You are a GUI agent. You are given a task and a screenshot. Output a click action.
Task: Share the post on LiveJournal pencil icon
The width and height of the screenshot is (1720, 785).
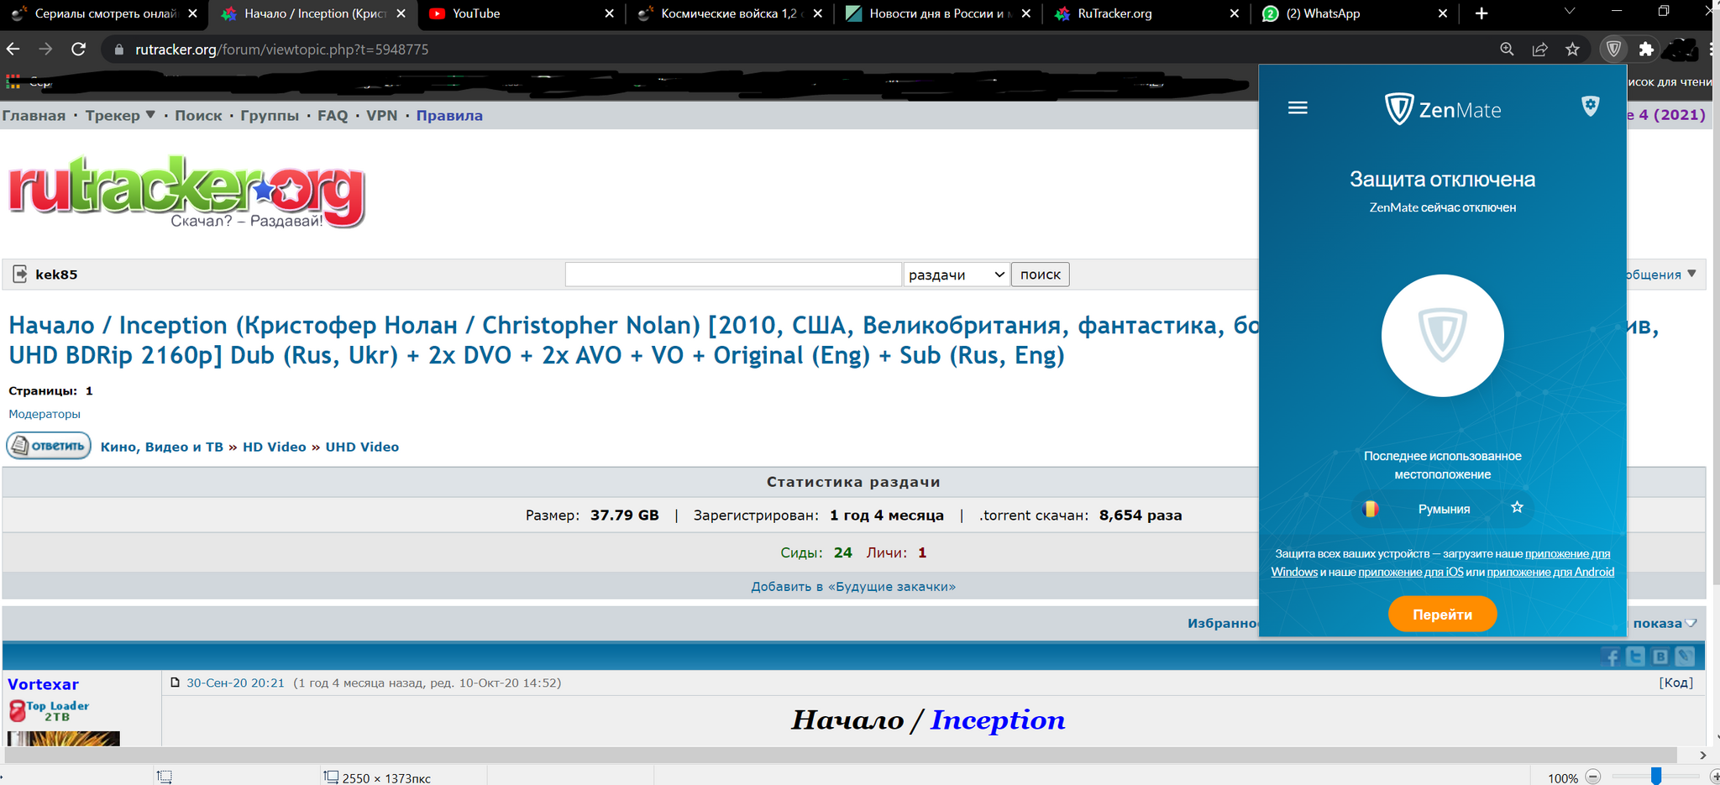click(x=1685, y=657)
